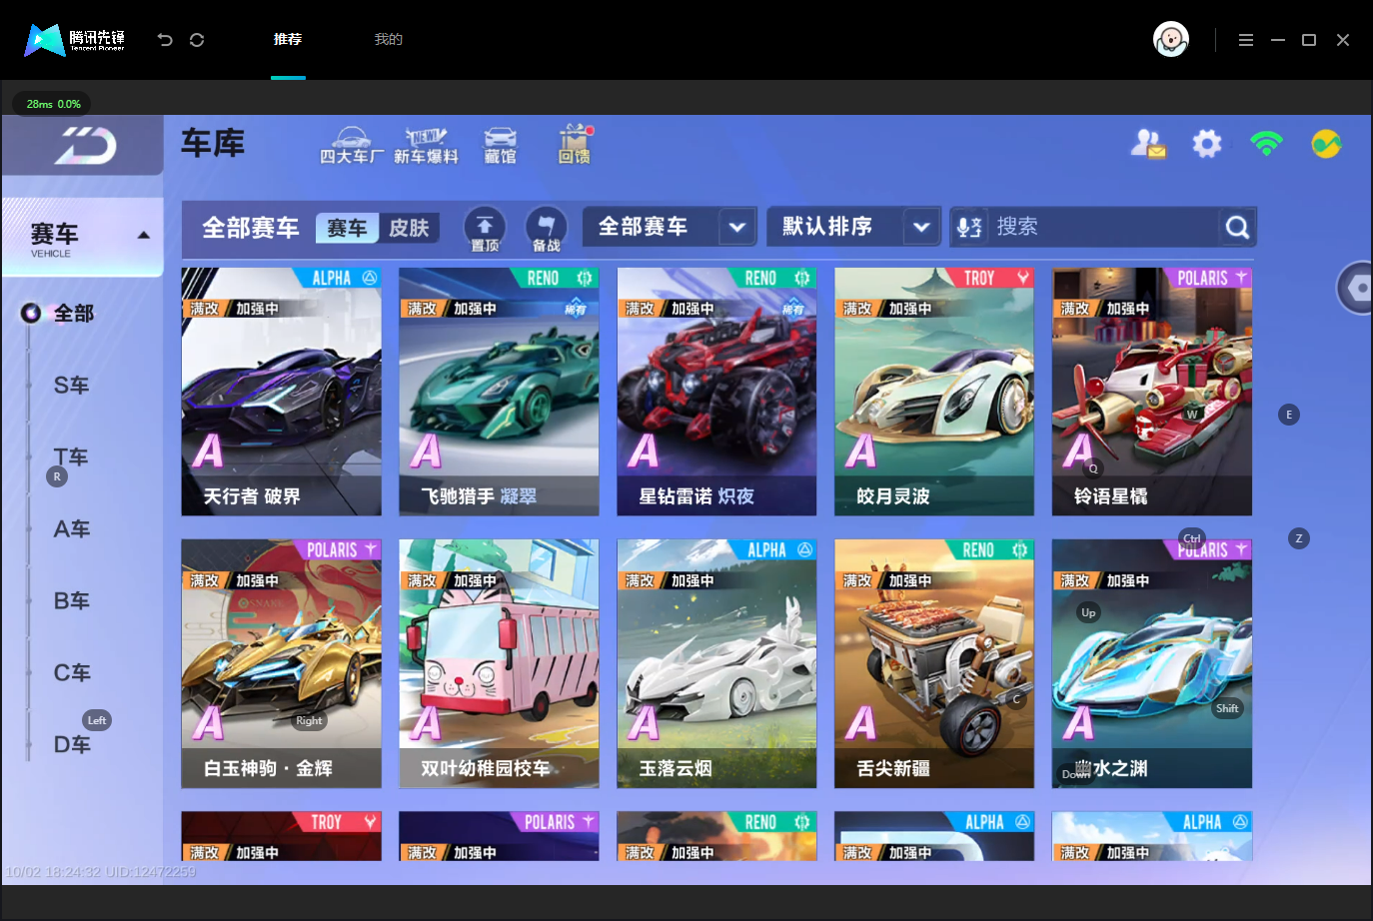This screenshot has width=1373, height=921.
Task: Open the user avatar profile
Action: coord(1171,40)
